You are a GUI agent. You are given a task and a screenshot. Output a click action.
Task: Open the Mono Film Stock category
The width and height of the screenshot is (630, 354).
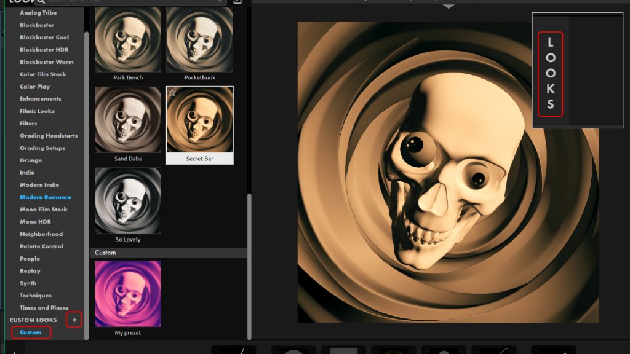point(43,210)
